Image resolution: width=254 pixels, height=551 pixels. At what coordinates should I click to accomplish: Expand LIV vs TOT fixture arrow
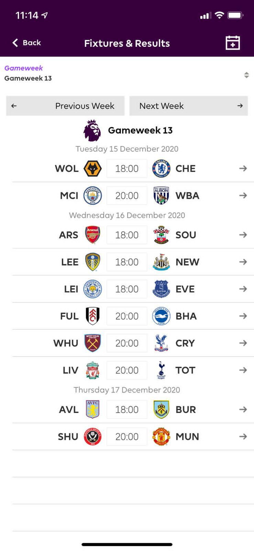click(243, 370)
